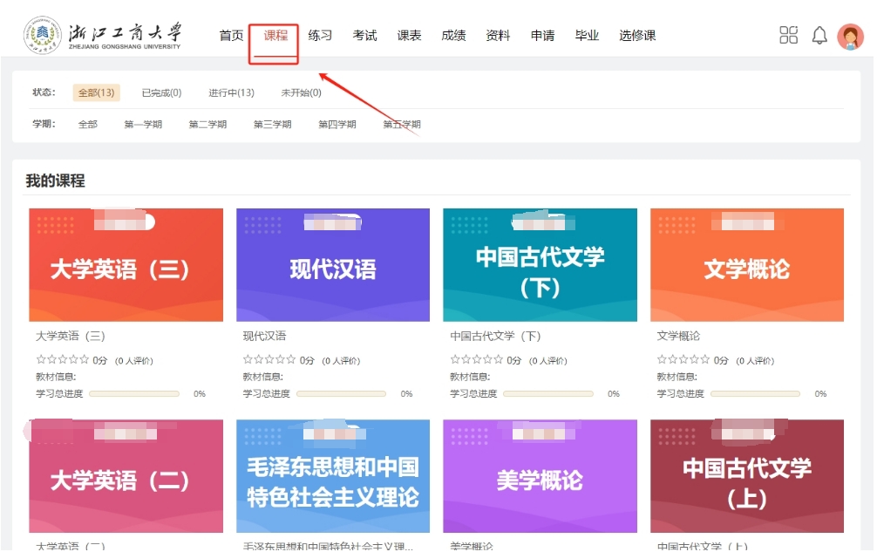
Task: Rate 大学英语（三） using its star icons
Action: click(62, 359)
